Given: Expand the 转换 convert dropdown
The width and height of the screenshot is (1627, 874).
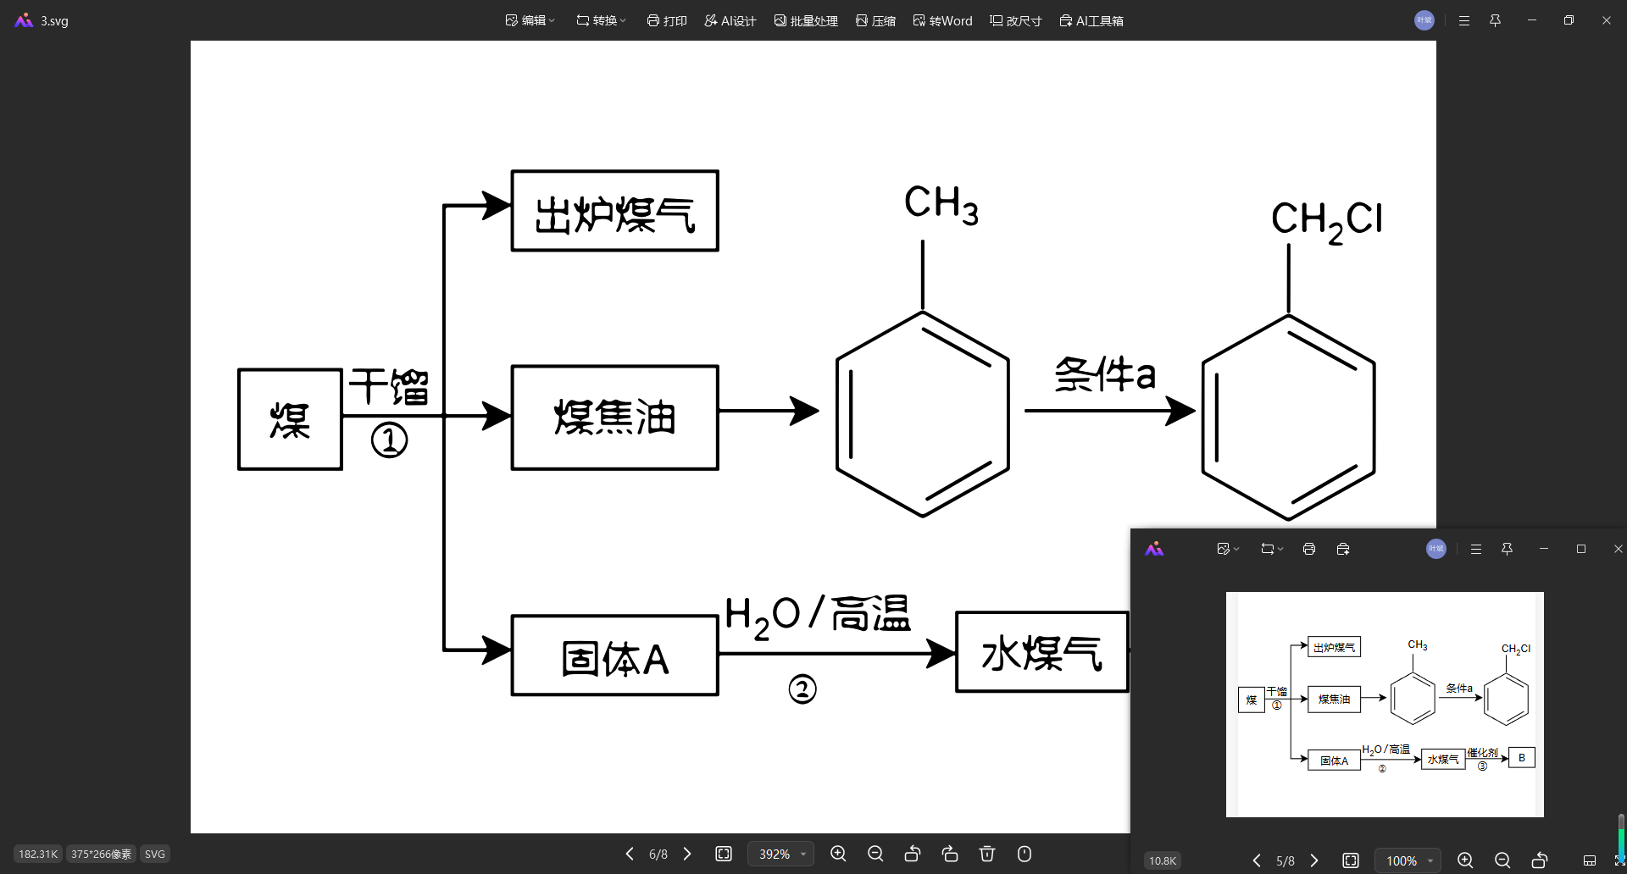Looking at the screenshot, I should (600, 20).
